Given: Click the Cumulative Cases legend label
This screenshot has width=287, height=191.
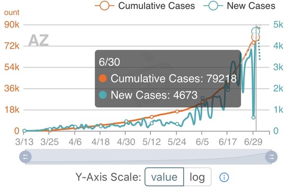Looking at the screenshot, I should 157,6.
